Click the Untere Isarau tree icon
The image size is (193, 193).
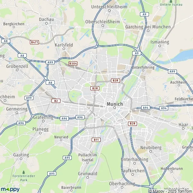(171, 1)
